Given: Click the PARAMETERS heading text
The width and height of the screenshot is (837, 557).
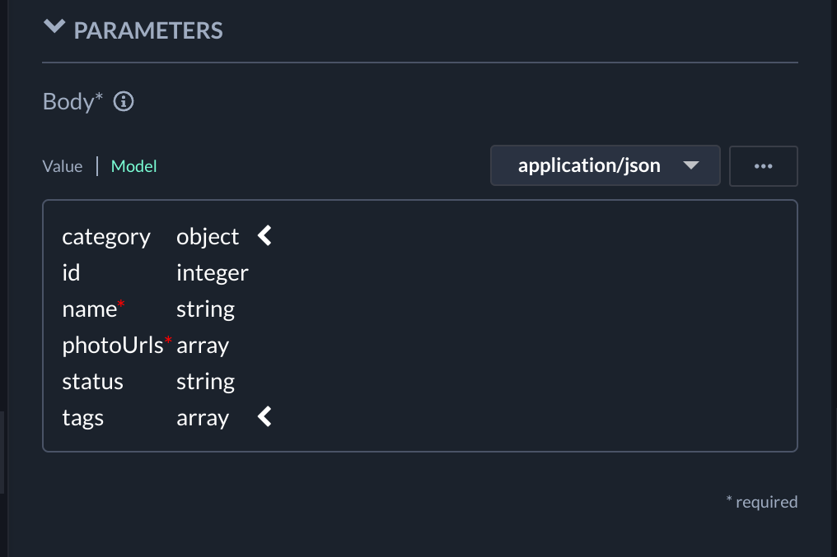Looking at the screenshot, I should [x=148, y=31].
